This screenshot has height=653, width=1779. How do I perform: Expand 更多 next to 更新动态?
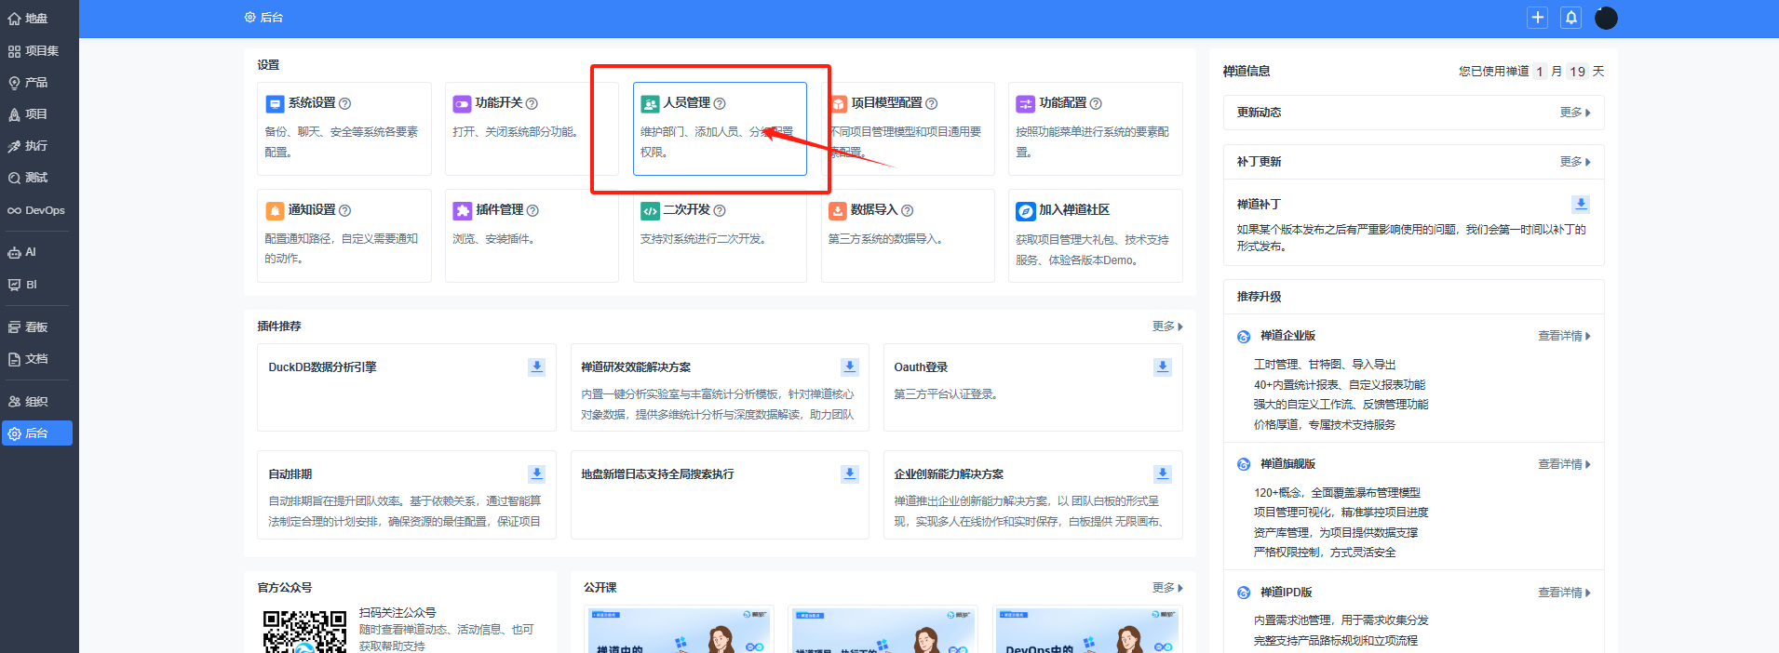tap(1575, 113)
